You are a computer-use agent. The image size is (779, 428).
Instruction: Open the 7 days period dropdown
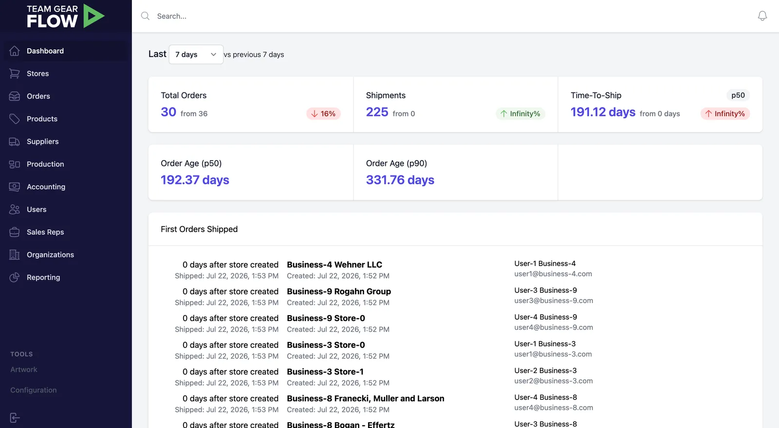[196, 54]
